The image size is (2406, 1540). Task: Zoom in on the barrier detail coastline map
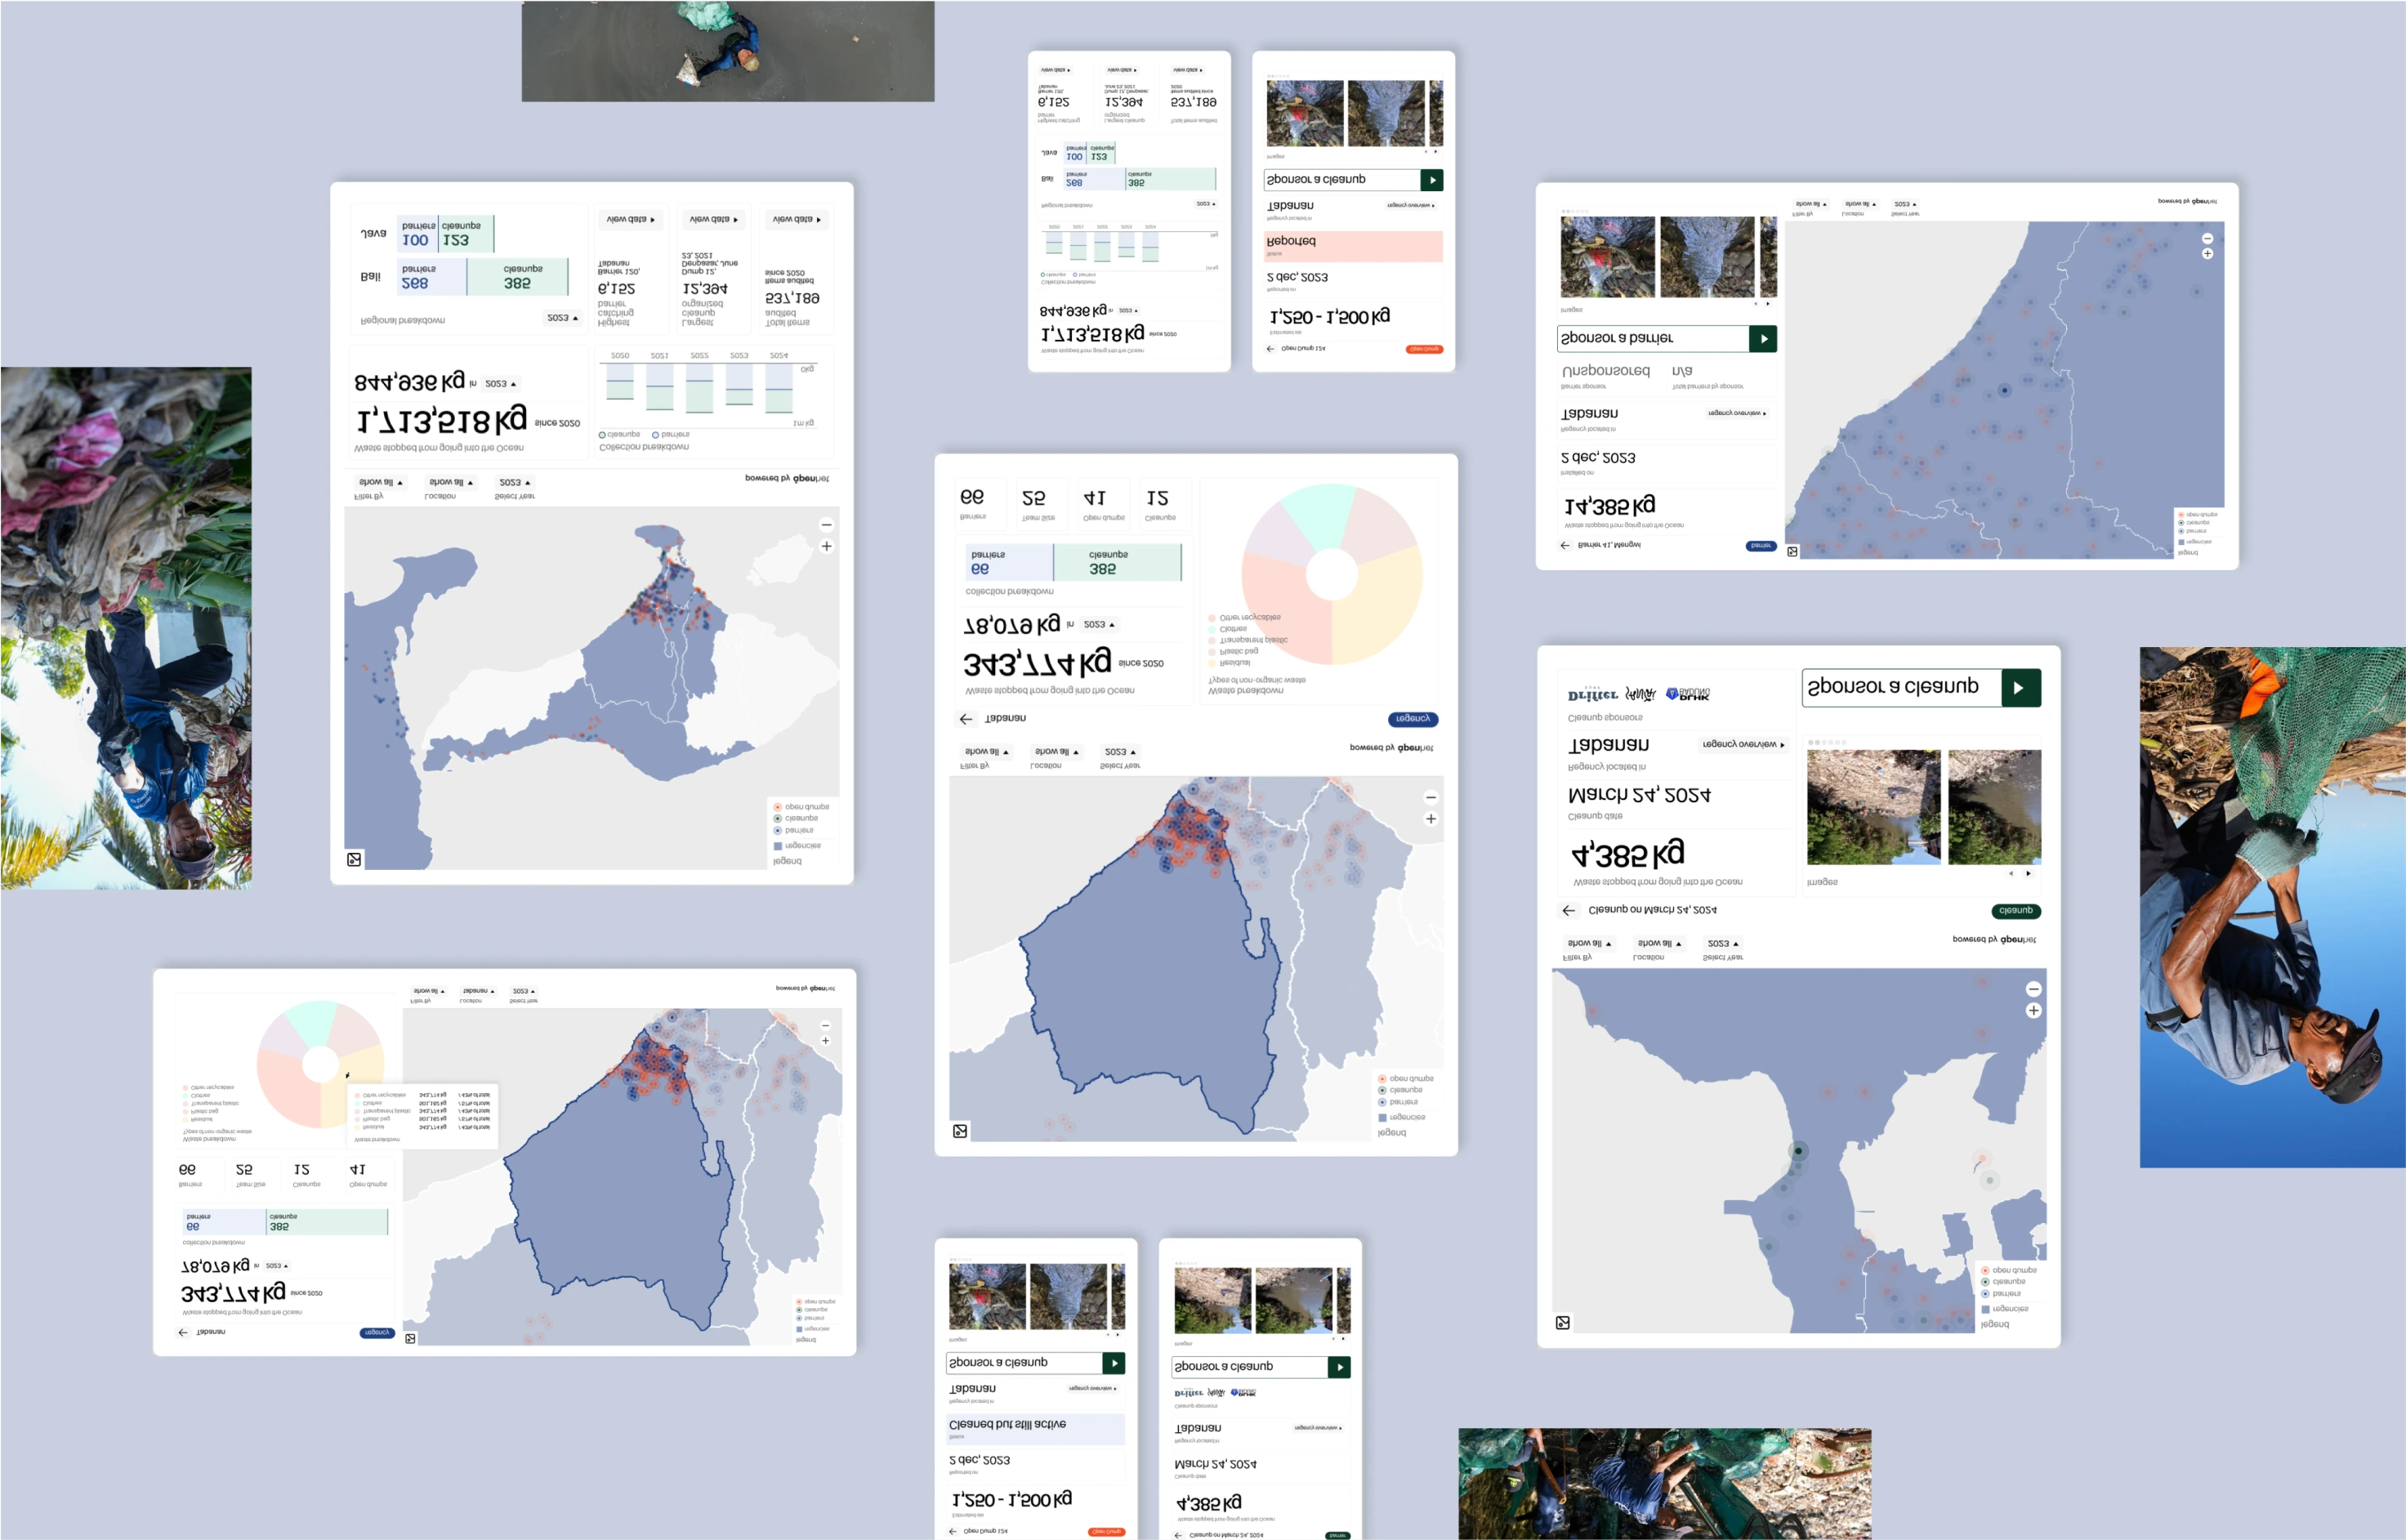click(x=2207, y=254)
